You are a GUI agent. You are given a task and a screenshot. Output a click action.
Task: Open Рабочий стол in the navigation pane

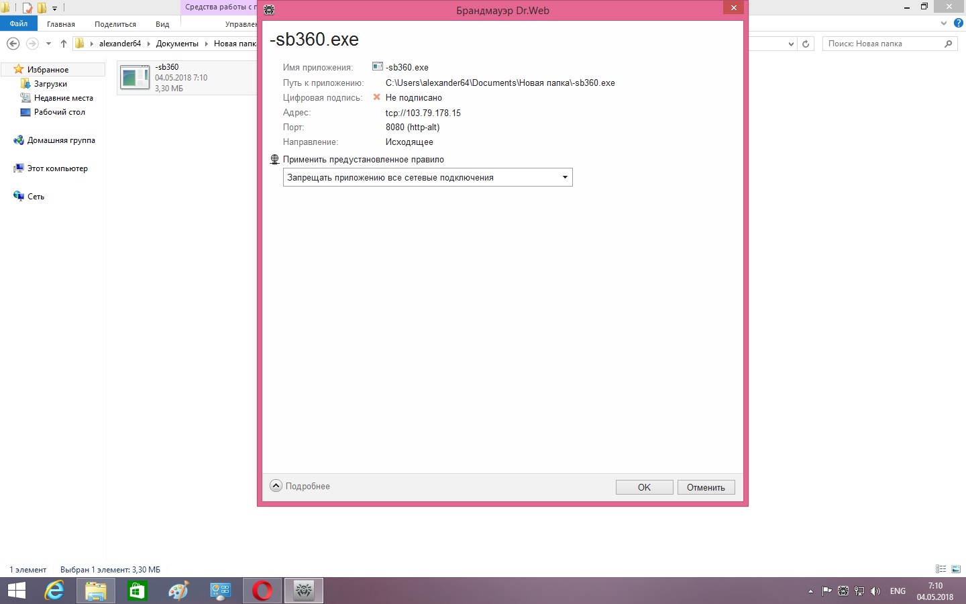pyautogui.click(x=59, y=112)
